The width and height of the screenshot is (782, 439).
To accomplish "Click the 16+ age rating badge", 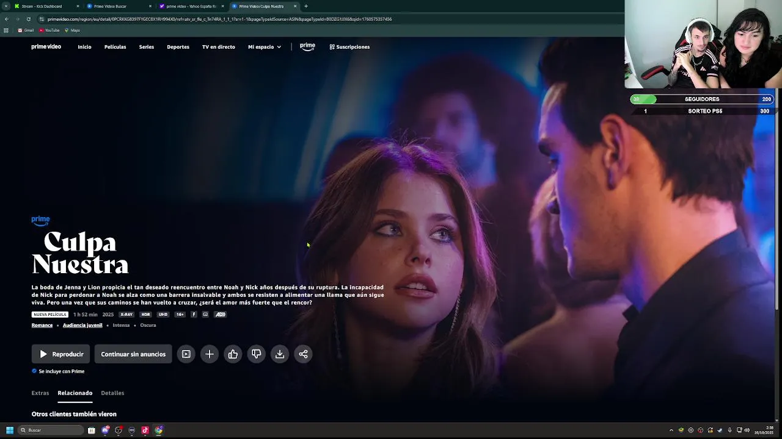I will coord(180,315).
